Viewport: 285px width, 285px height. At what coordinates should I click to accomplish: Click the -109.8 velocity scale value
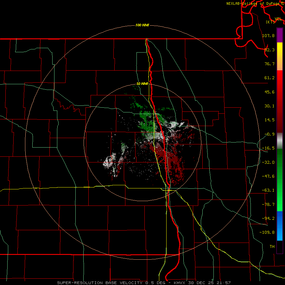pyautogui.click(x=267, y=232)
